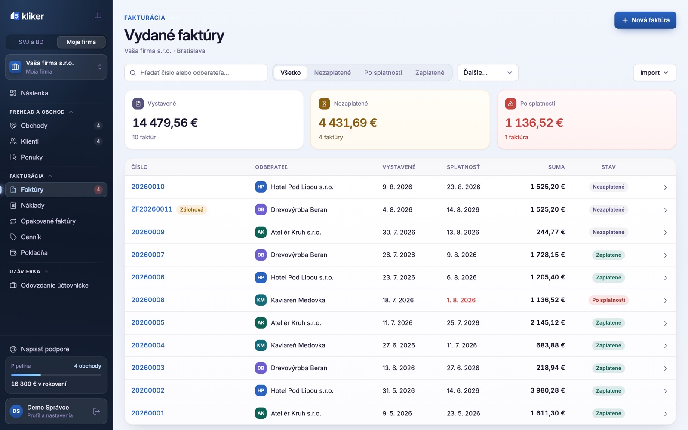This screenshot has width=688, height=430.
Task: Open row arrow for invoice 20260010
Action: coord(665,187)
